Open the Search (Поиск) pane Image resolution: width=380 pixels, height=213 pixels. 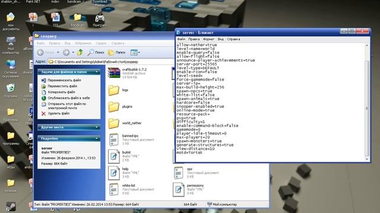96,52
